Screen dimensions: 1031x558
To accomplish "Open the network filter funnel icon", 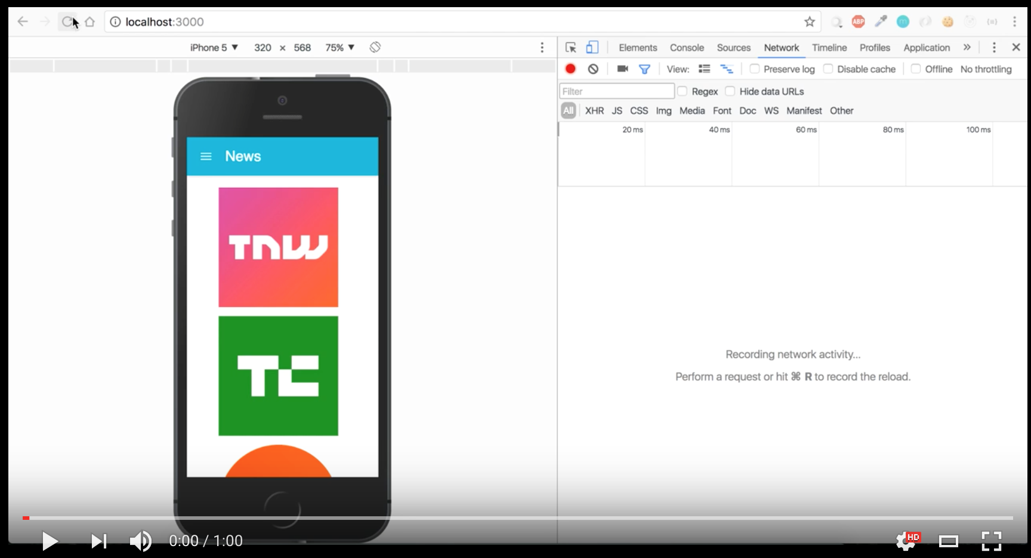I will [x=644, y=69].
